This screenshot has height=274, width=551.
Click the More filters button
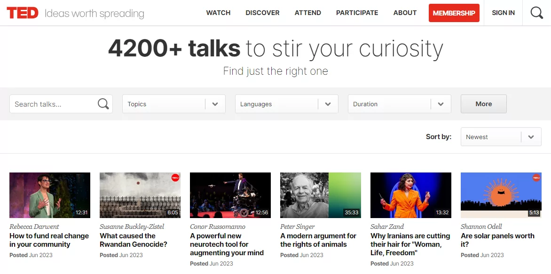(x=483, y=104)
